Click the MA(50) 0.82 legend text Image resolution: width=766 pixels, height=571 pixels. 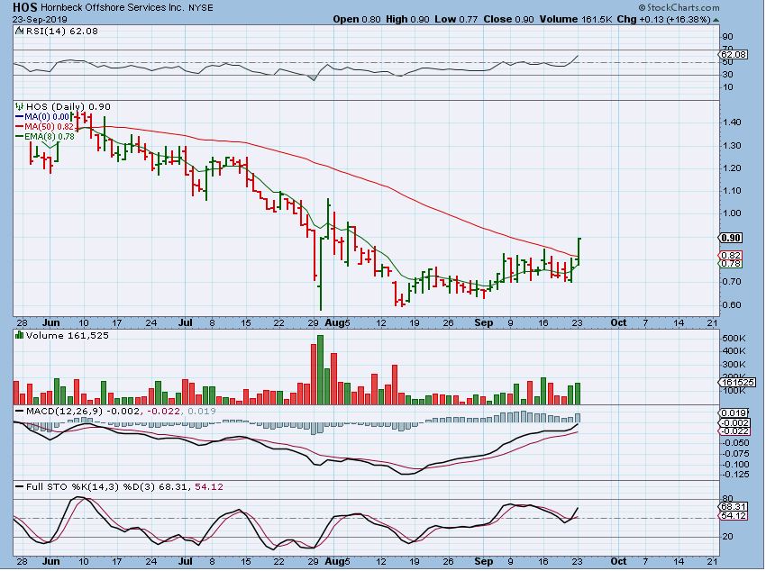tap(50, 127)
